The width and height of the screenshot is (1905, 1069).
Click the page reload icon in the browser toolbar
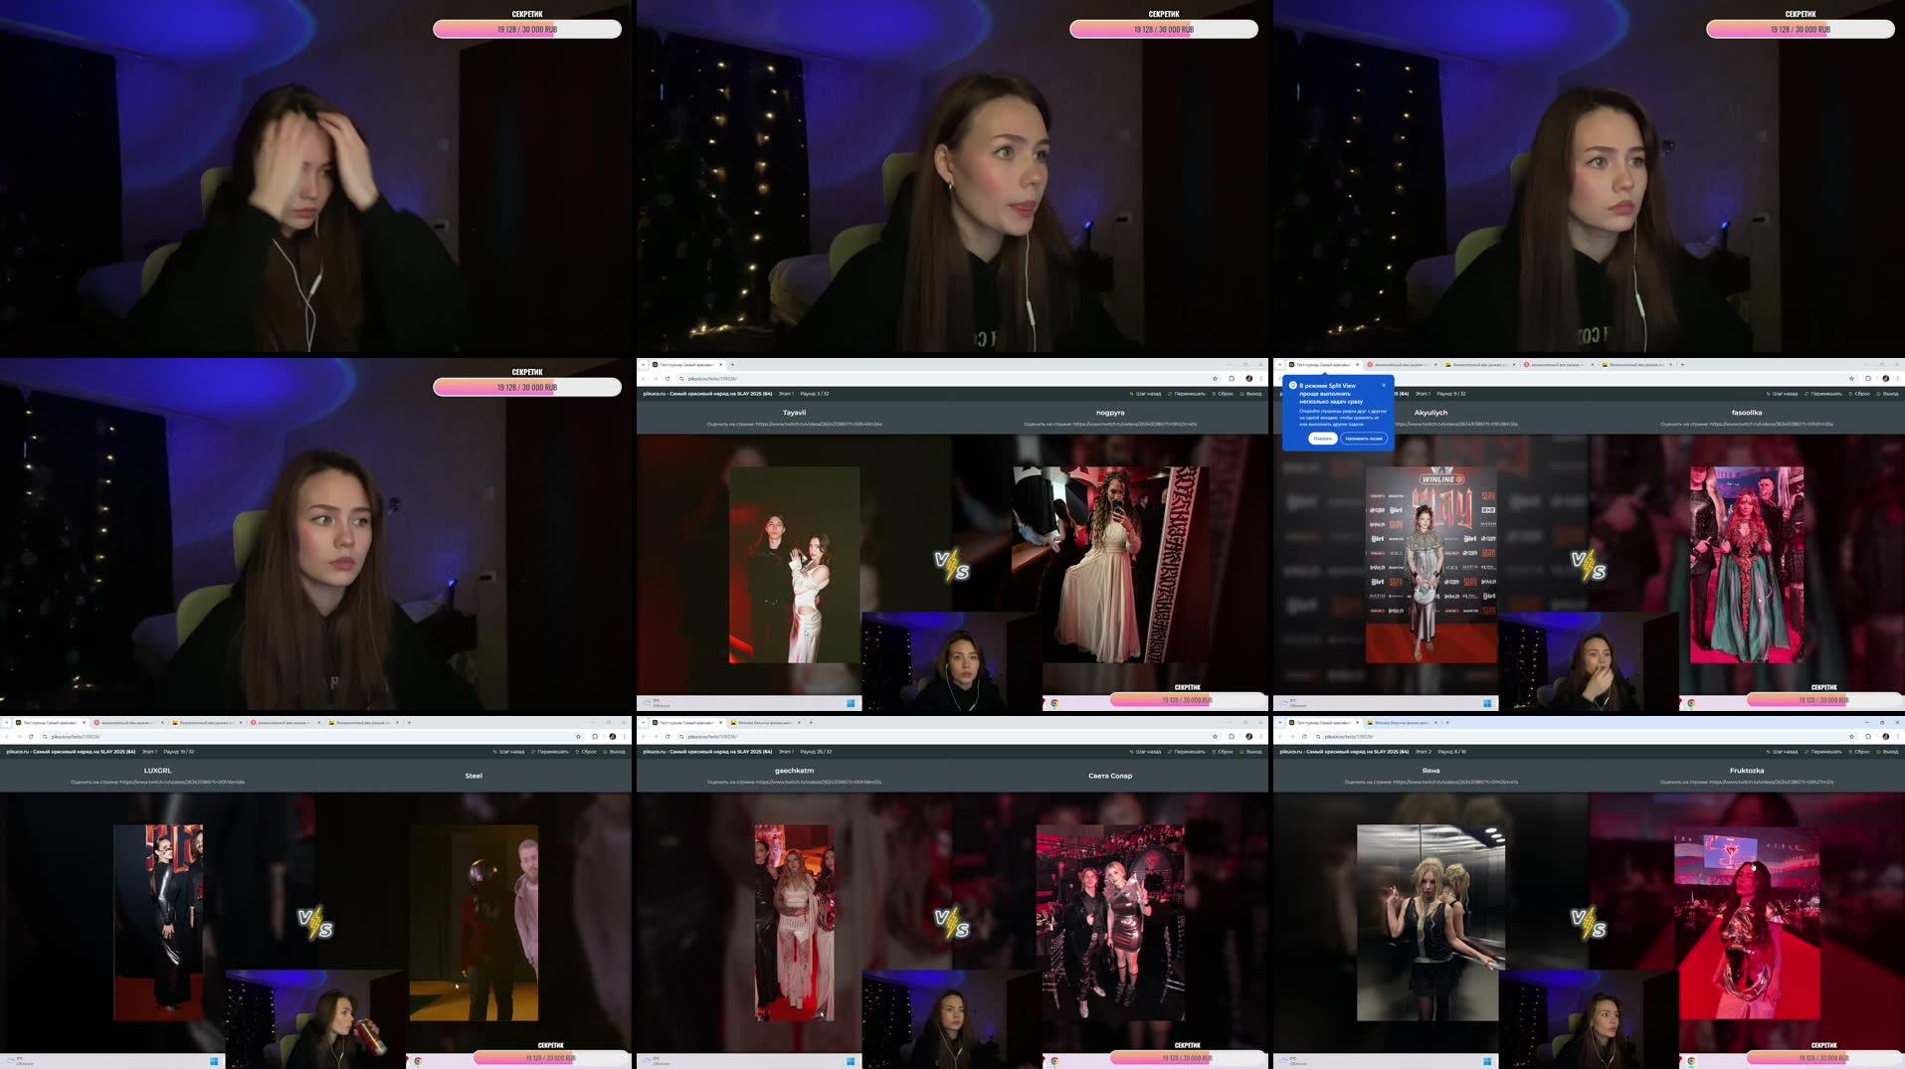pyautogui.click(x=667, y=378)
